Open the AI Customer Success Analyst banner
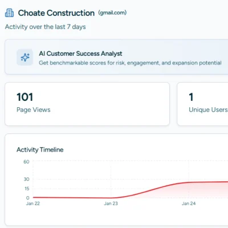This screenshot has height=228, width=228. (x=116, y=57)
